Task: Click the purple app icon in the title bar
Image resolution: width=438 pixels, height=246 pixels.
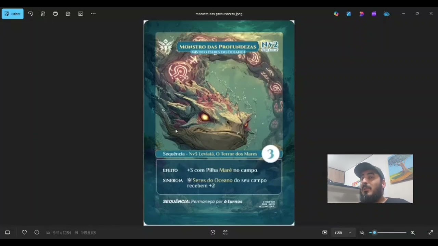Action: [x=374, y=14]
